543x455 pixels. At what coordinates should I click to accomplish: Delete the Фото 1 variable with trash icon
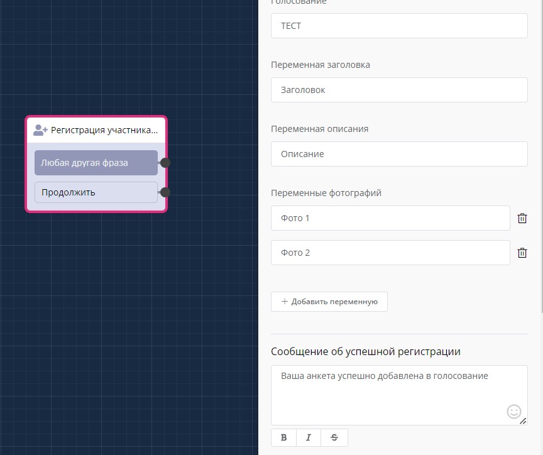pyautogui.click(x=522, y=218)
